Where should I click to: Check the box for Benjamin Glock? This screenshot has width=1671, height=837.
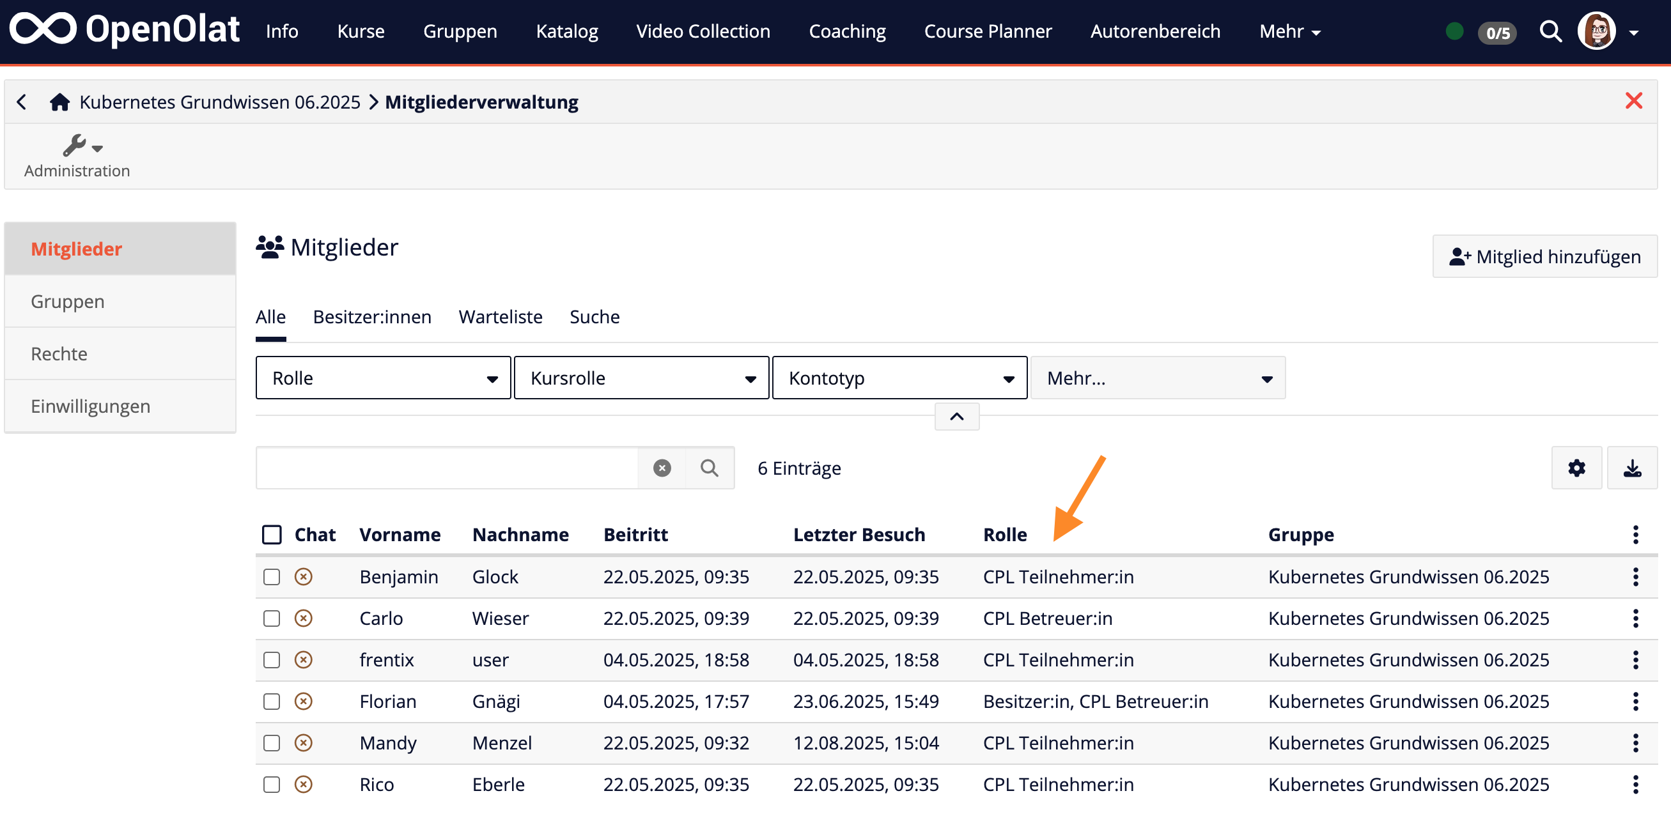[272, 576]
